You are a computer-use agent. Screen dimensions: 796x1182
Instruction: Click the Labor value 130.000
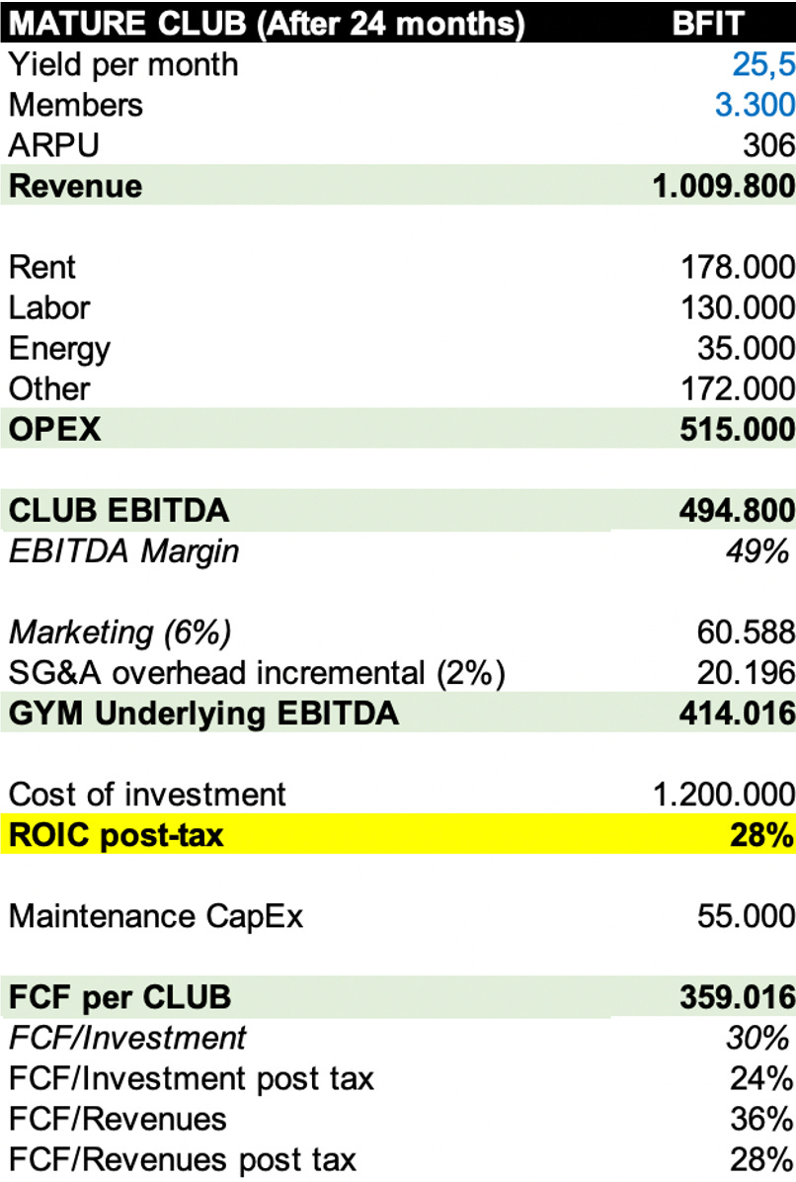(x=738, y=307)
